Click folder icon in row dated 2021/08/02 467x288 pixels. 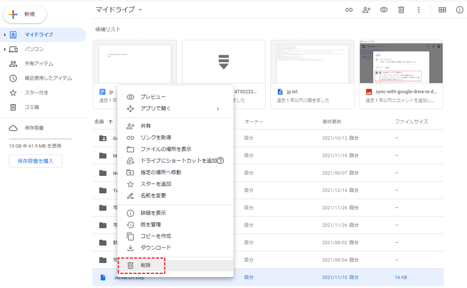coord(103,243)
